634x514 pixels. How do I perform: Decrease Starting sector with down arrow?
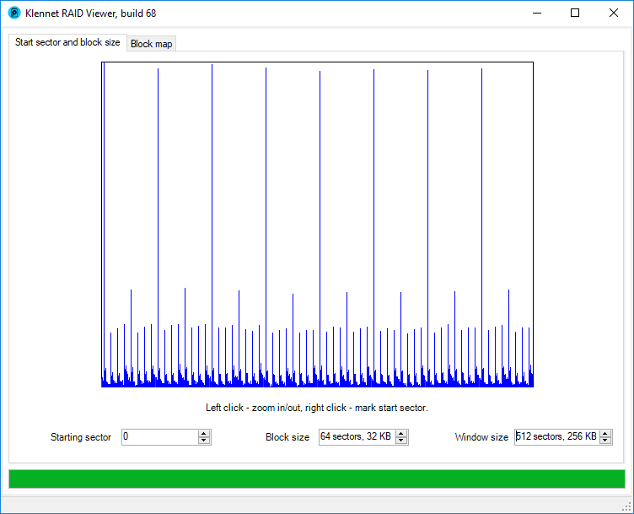point(204,441)
